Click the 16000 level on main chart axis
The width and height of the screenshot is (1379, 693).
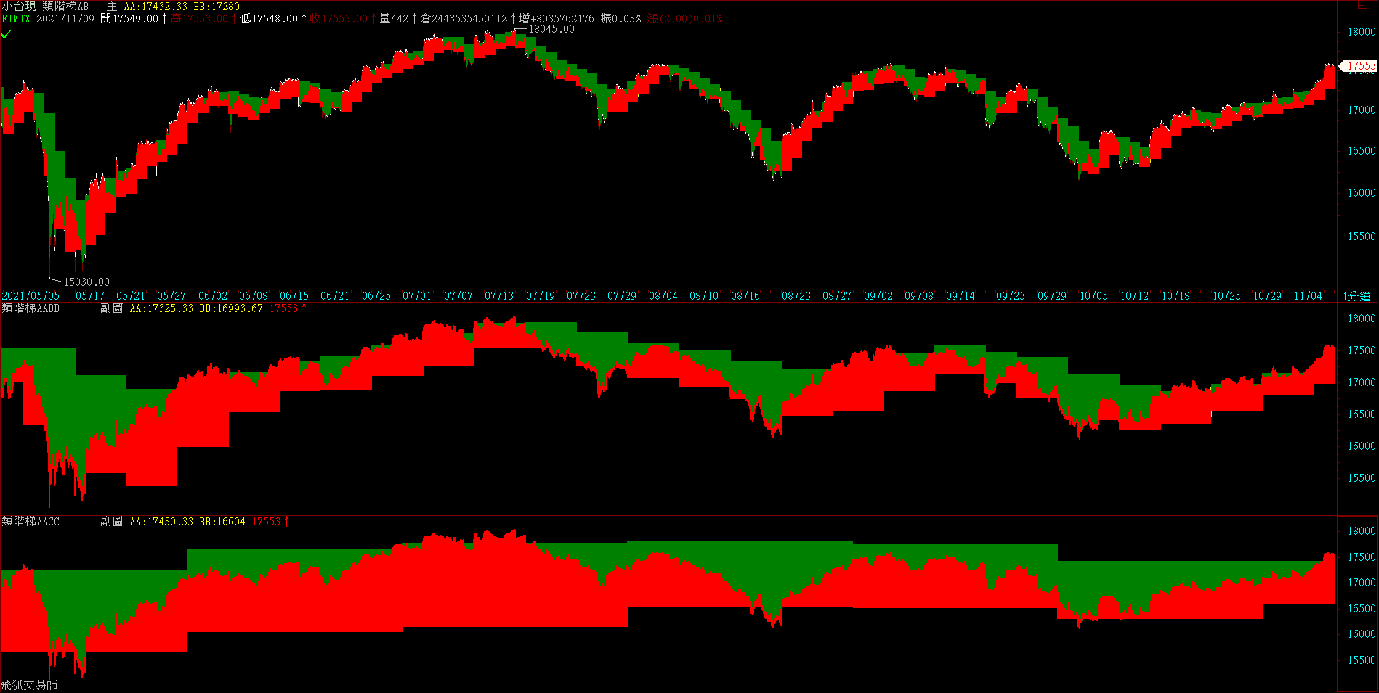pos(1362,193)
